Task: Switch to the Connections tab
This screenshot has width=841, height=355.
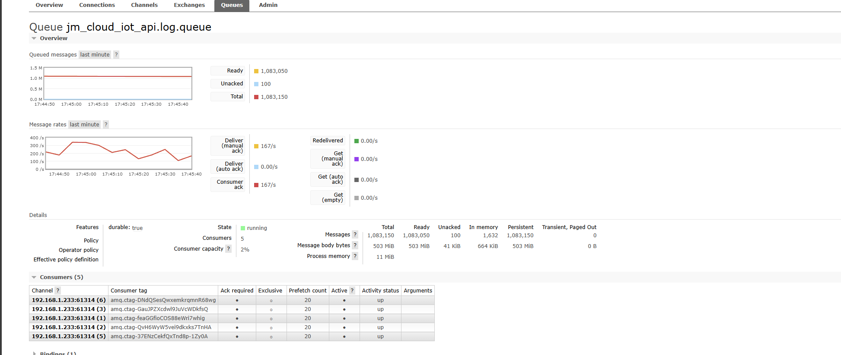Action: click(x=97, y=5)
